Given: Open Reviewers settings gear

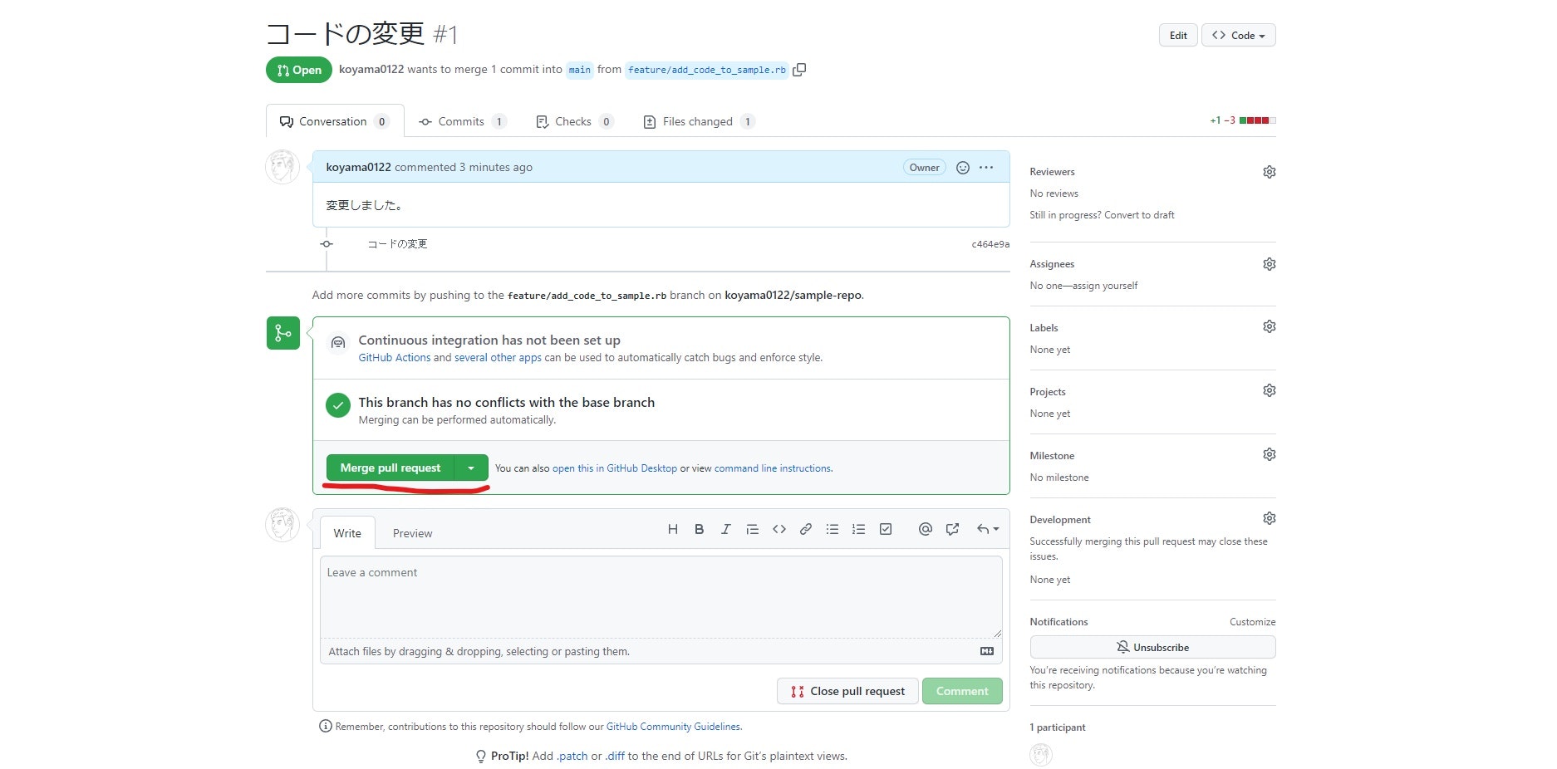Looking at the screenshot, I should coord(1269,172).
